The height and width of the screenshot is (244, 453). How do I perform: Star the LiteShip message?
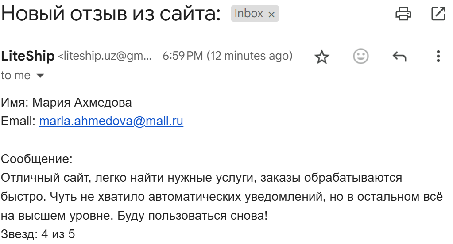pyautogui.click(x=321, y=57)
